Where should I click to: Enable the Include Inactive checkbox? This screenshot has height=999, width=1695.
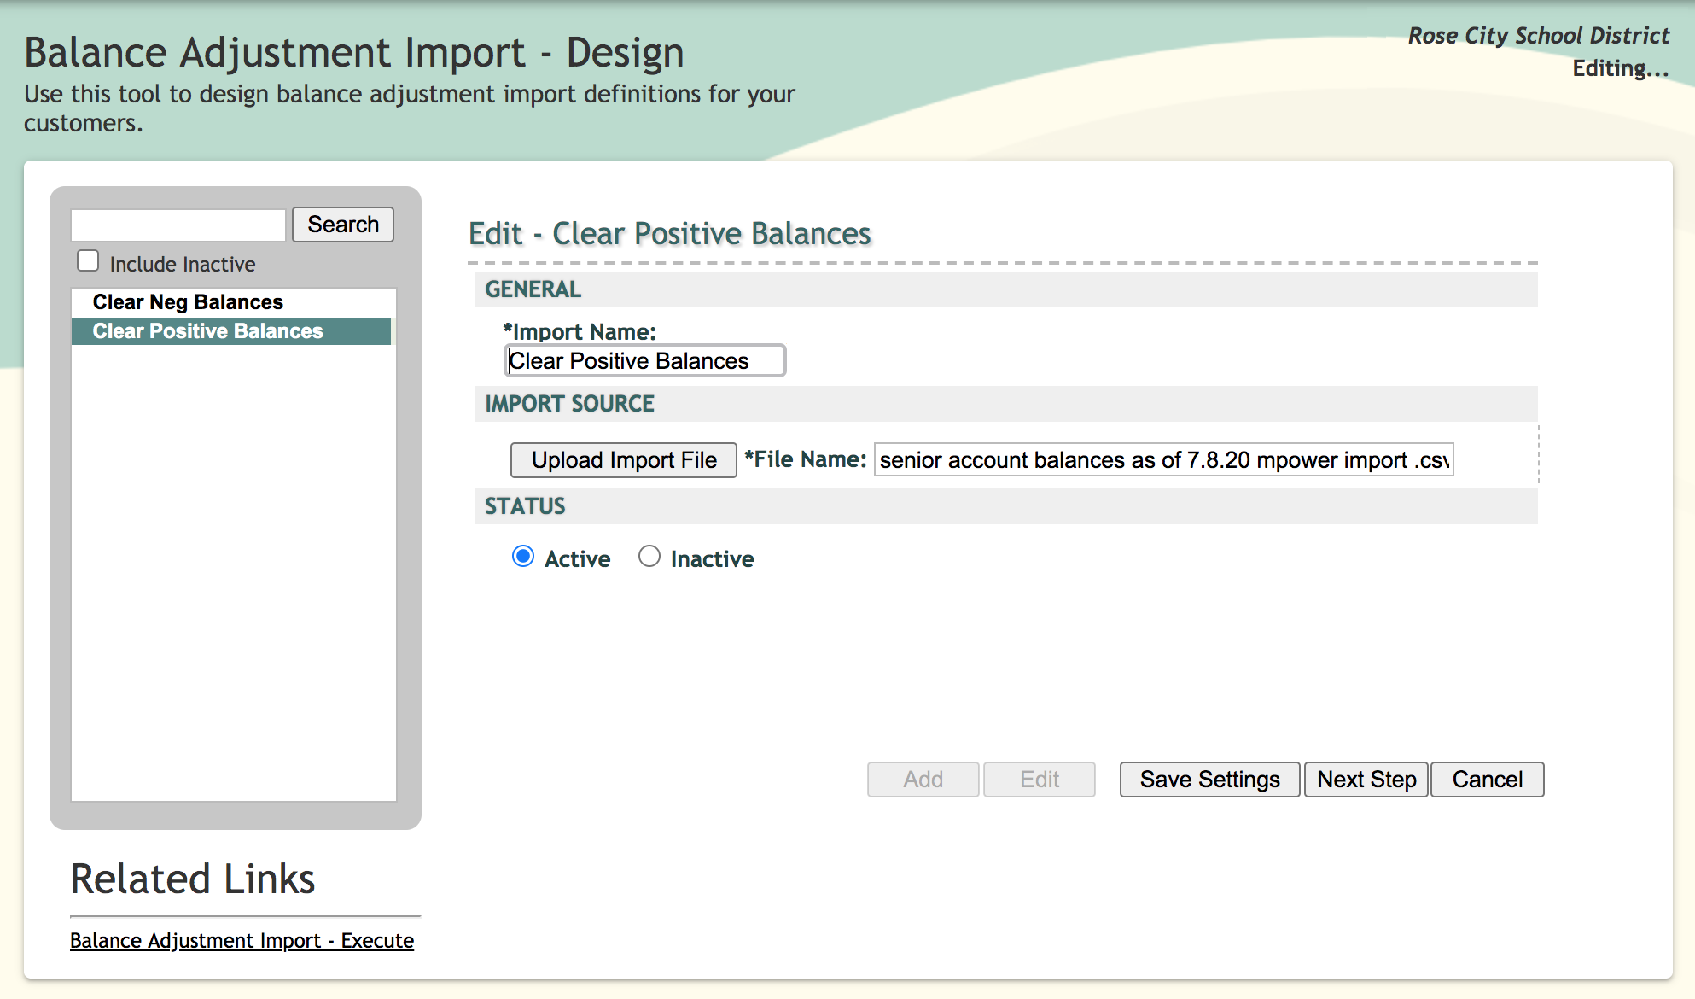point(88,261)
